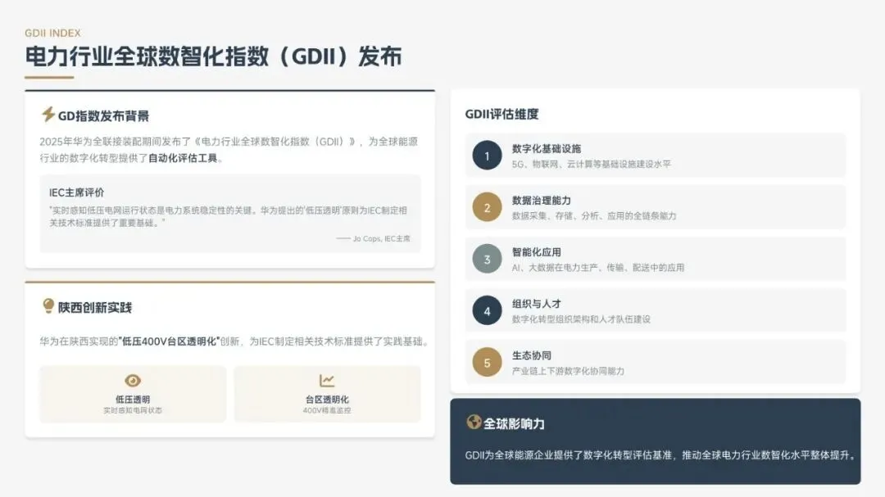
Task: Click the heading 陕西创新实践
Action: (95, 307)
